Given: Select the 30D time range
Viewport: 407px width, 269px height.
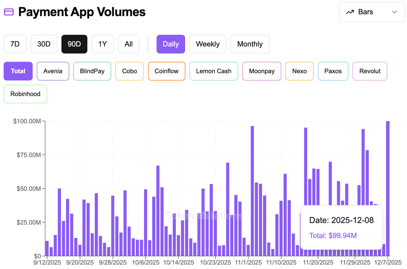Looking at the screenshot, I should click(44, 44).
